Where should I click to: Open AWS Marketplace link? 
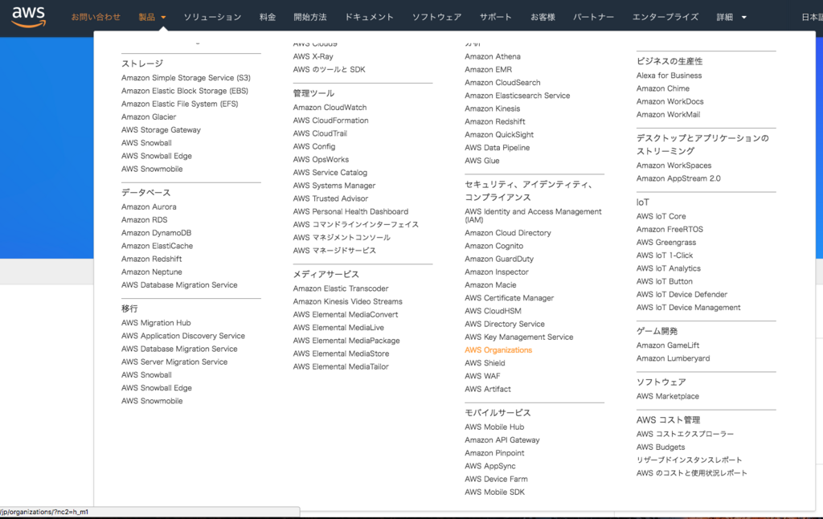[x=668, y=396]
